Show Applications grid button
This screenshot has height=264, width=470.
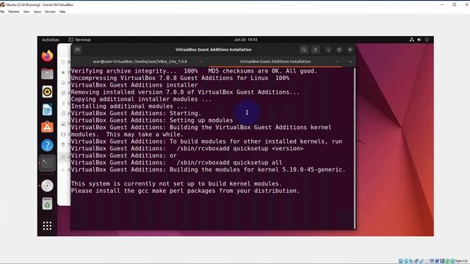47,226
